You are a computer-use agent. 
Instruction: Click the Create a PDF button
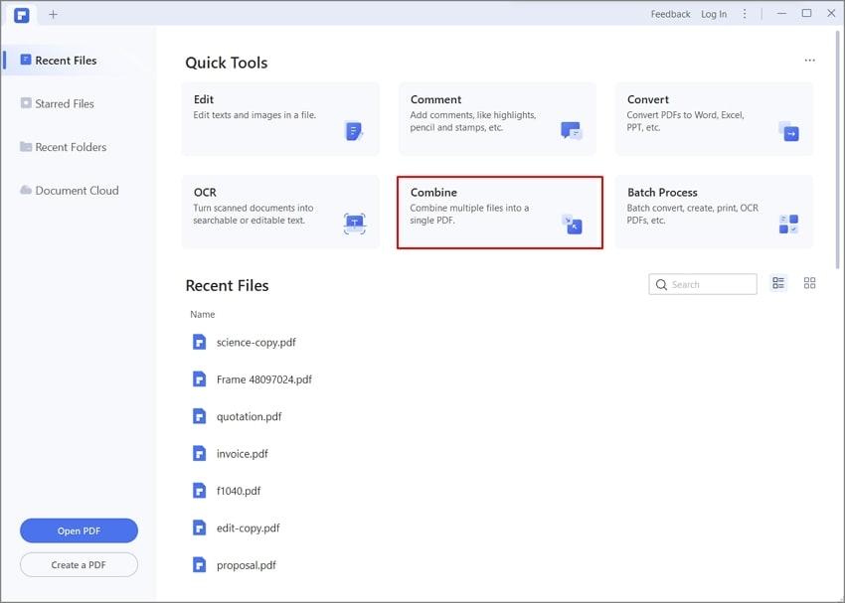[79, 564]
